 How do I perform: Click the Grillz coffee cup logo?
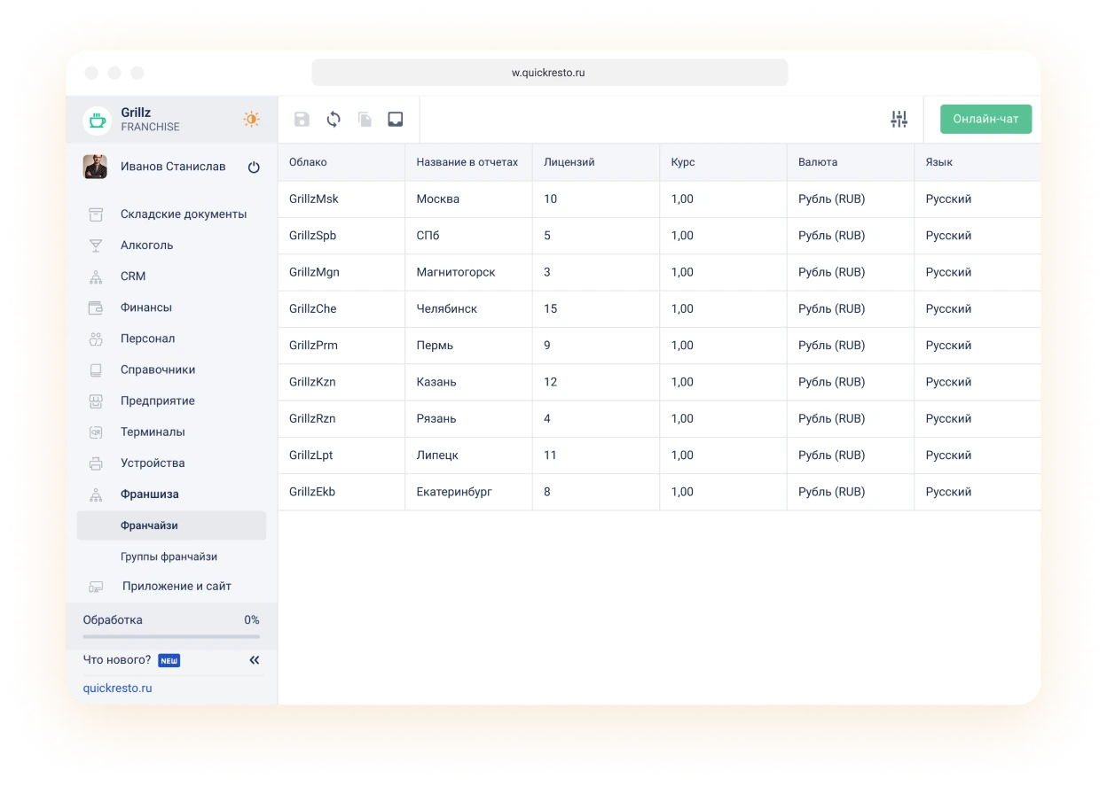point(97,120)
